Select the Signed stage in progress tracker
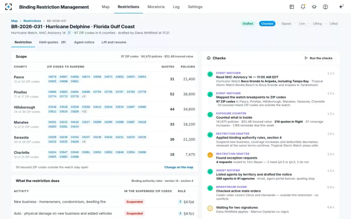Image resolution: width=351 pixels, height=219 pixels. click(x=286, y=24)
